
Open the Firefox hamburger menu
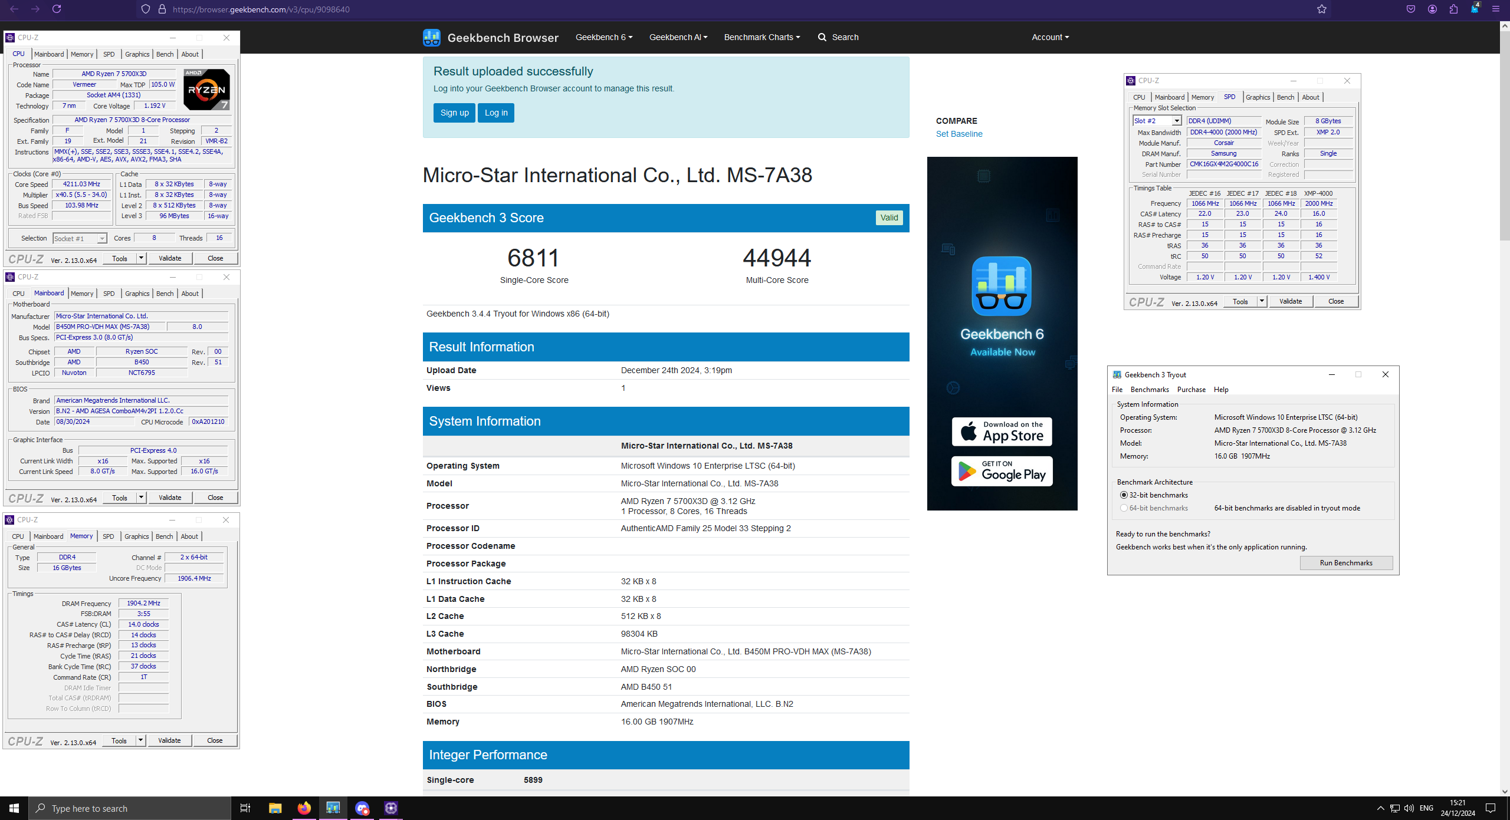1496,9
